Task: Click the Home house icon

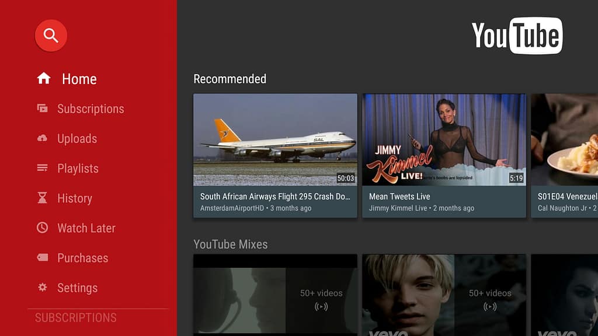Action: (43, 79)
